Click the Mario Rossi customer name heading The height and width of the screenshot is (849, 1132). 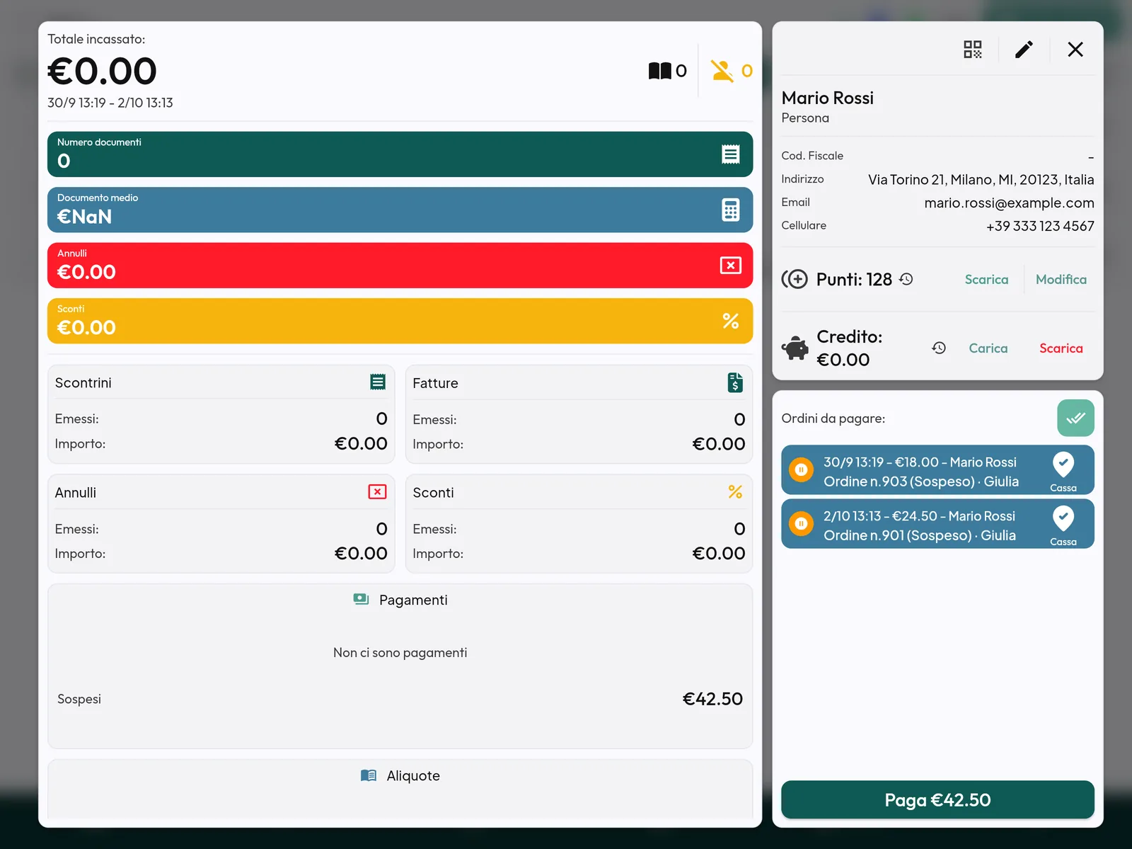click(x=828, y=98)
